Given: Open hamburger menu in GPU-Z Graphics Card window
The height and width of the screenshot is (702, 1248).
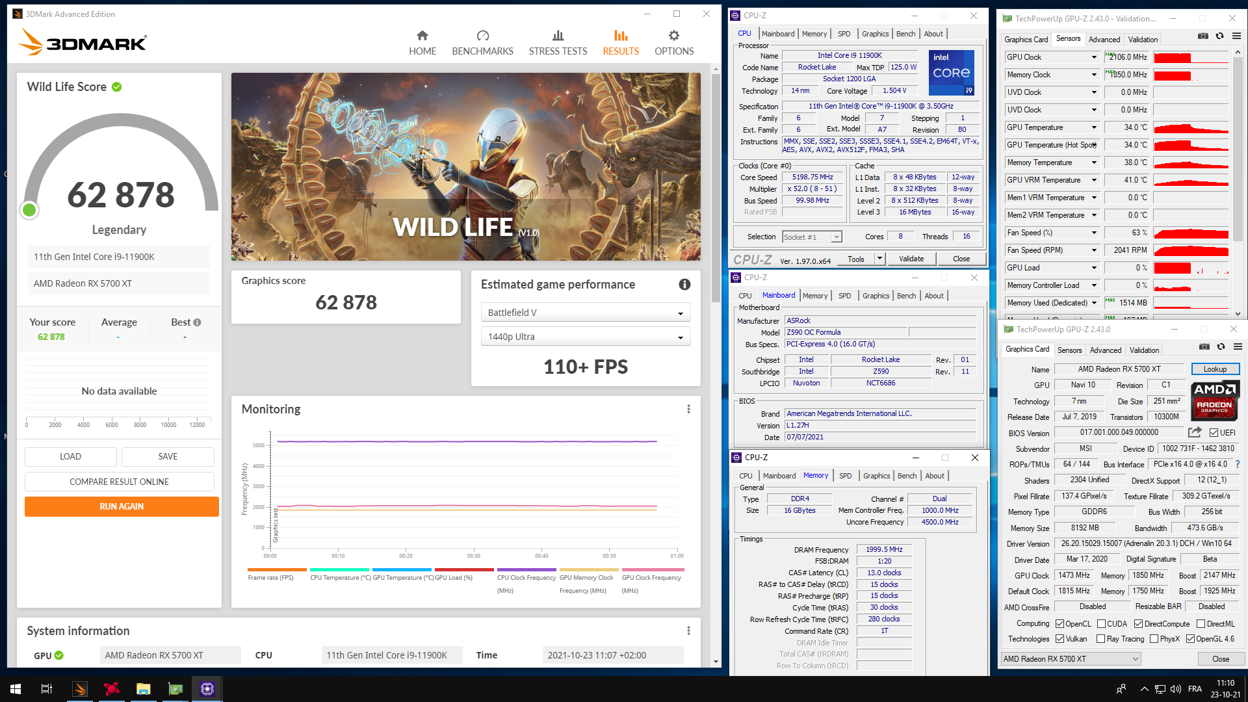Looking at the screenshot, I should pyautogui.click(x=1238, y=347).
